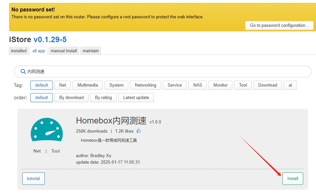Filter apps by Download tag
316x195 pixels.
pyautogui.click(x=268, y=85)
